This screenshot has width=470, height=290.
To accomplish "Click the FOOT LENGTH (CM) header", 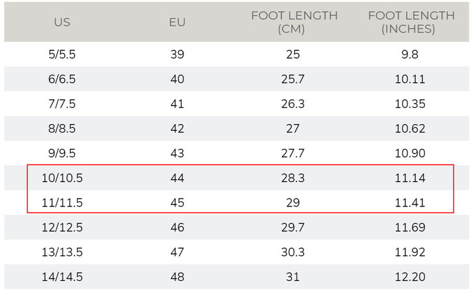I will click(x=294, y=22).
